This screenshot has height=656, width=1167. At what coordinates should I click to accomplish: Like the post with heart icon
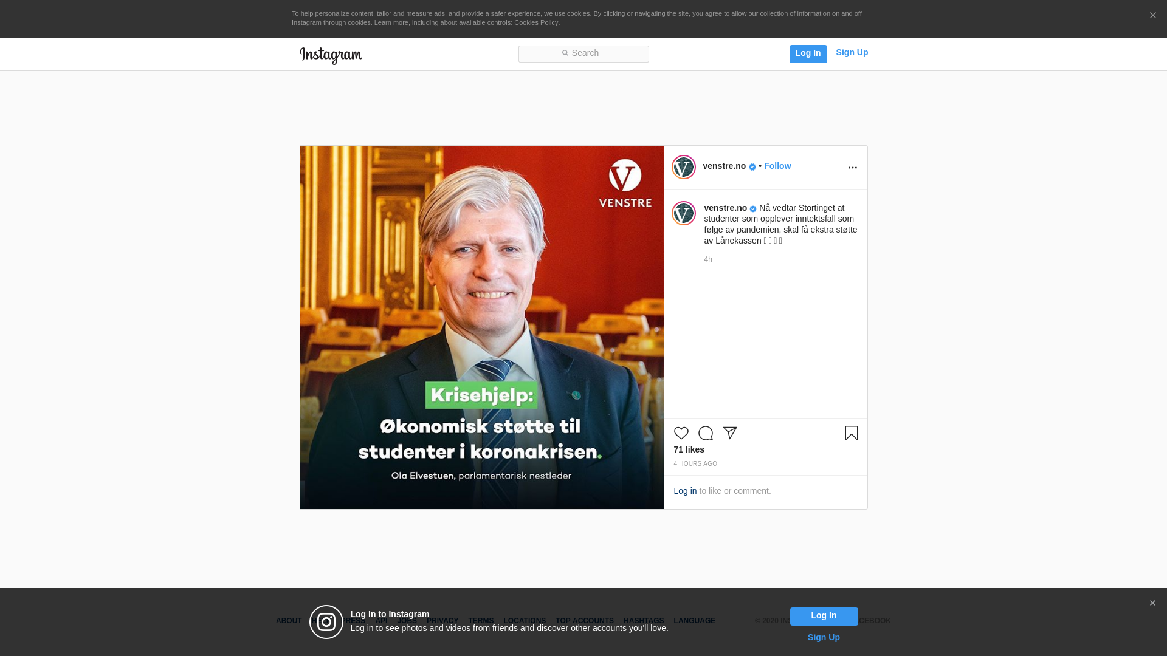pyautogui.click(x=681, y=433)
